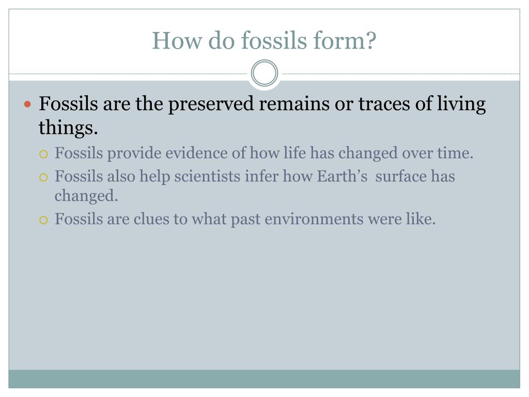Click the word 'changed.' on the wrapped line
The width and height of the screenshot is (529, 397).
coord(86,196)
